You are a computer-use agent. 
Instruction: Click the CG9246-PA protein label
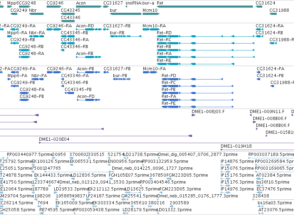(x=59, y=69)
